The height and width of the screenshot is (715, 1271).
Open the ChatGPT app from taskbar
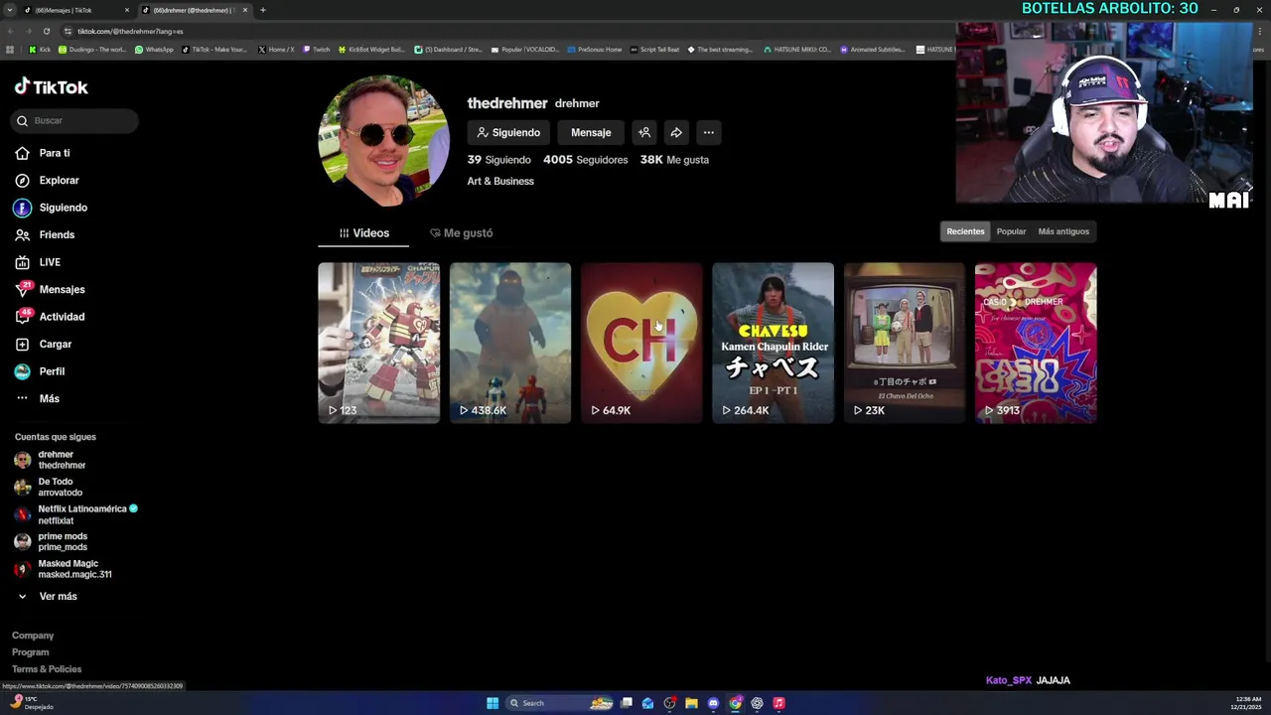757,703
